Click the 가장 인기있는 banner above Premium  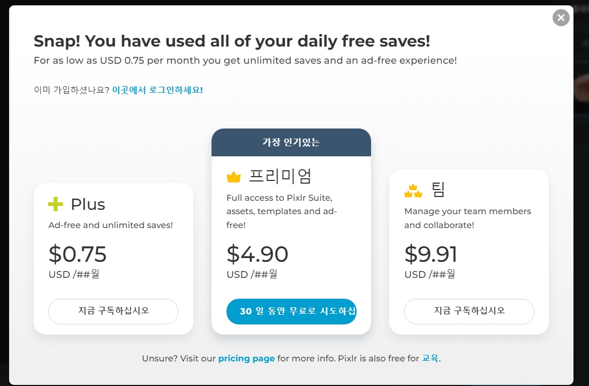[291, 142]
